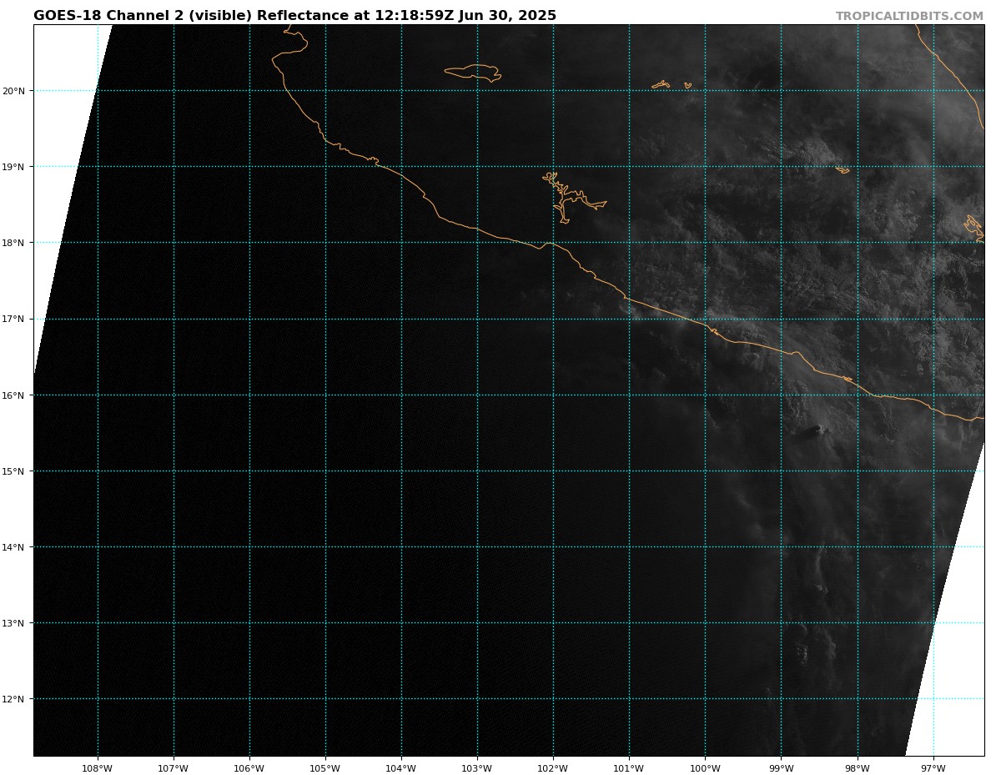Viewport: 1001px width, 775px height.
Task: Click the 102°W longitude label
Action: pos(553,768)
